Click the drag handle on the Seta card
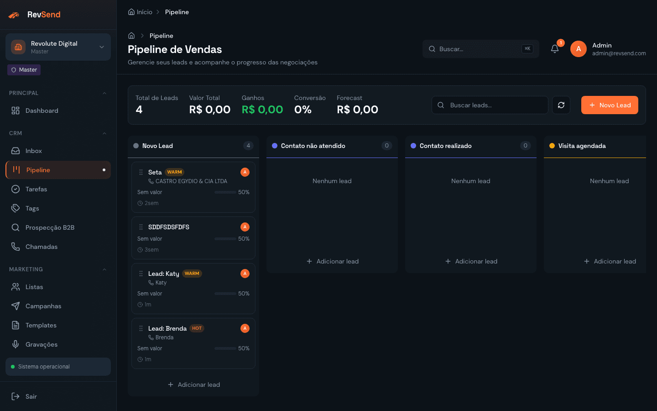 (x=141, y=172)
